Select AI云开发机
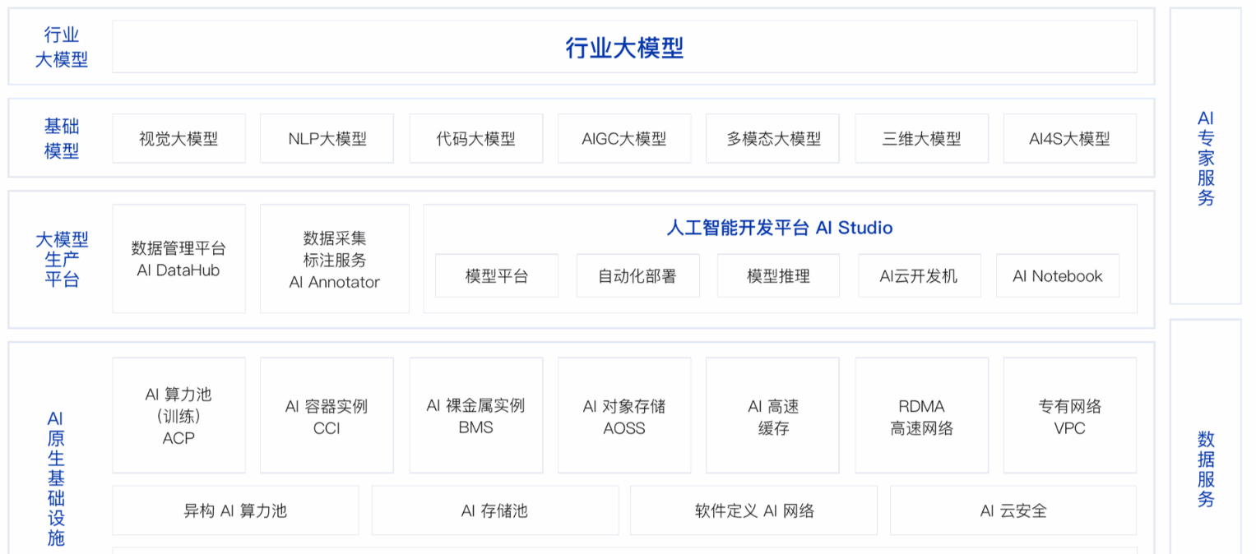The image size is (1256, 554). (x=919, y=275)
